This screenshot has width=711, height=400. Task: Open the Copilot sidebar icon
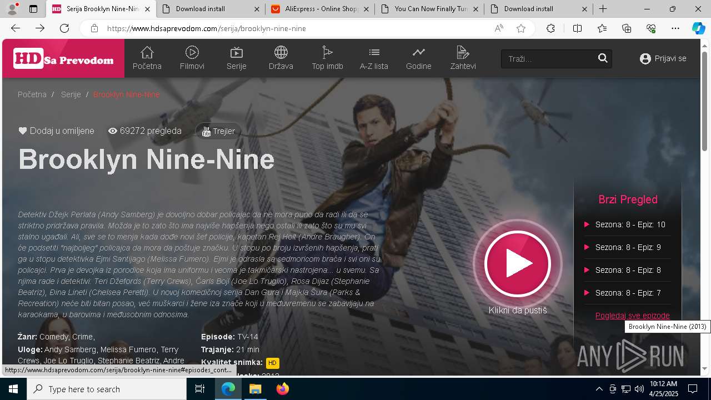(x=698, y=28)
